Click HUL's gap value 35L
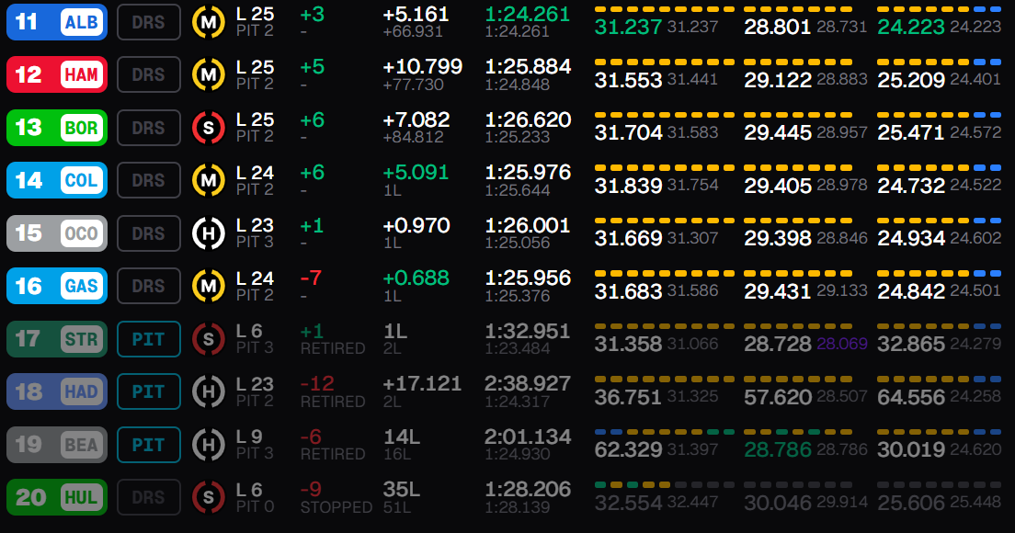 (x=402, y=489)
